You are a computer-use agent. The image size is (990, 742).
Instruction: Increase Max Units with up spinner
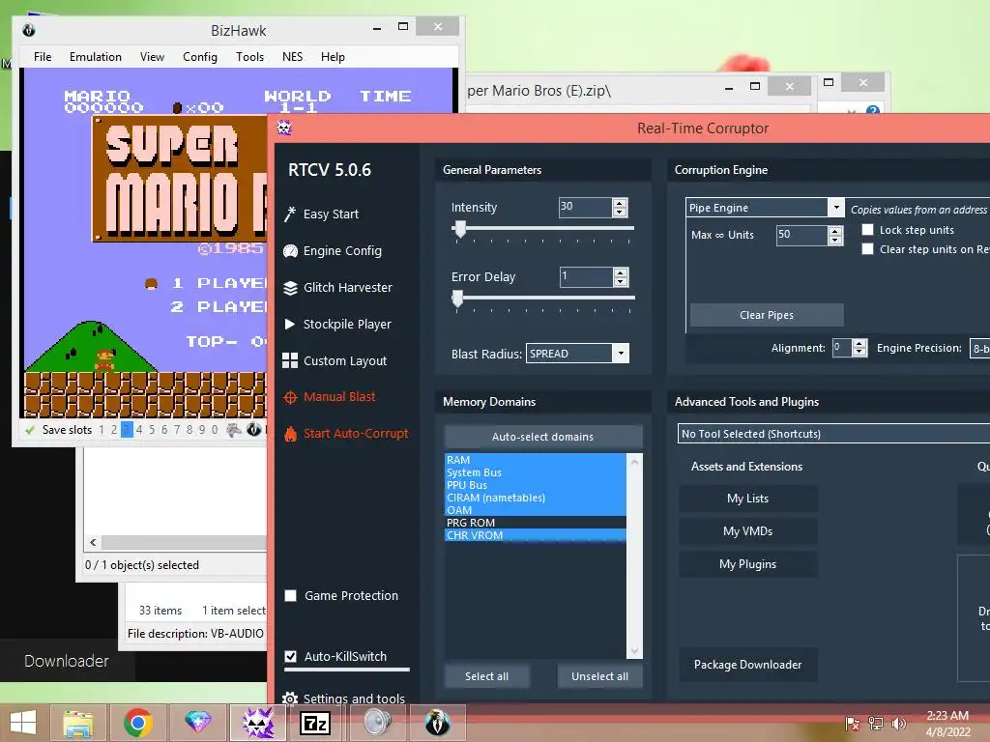[x=835, y=232]
